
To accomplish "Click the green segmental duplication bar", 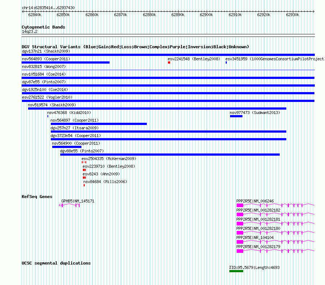I will coord(236,271).
